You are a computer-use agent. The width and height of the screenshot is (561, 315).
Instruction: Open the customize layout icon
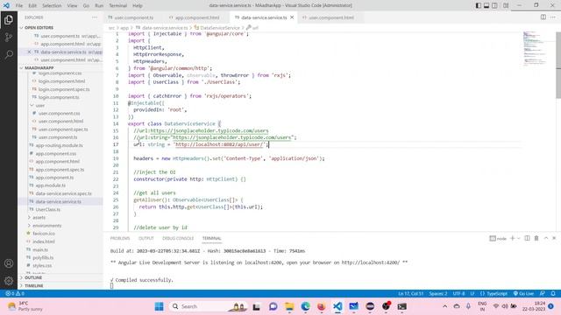[506, 5]
